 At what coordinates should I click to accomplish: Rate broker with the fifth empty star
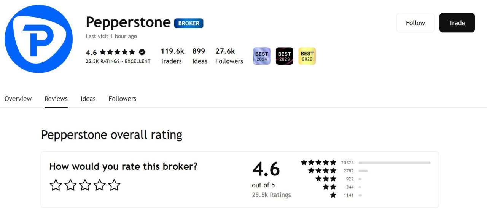coord(114,185)
